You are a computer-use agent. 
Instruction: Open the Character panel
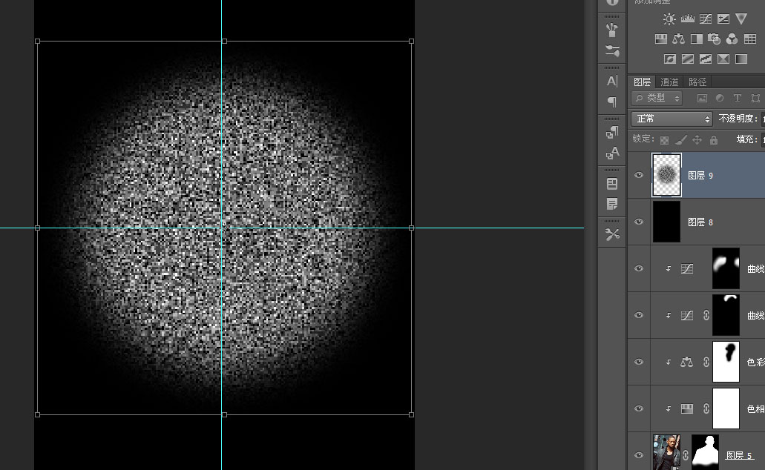click(x=612, y=81)
